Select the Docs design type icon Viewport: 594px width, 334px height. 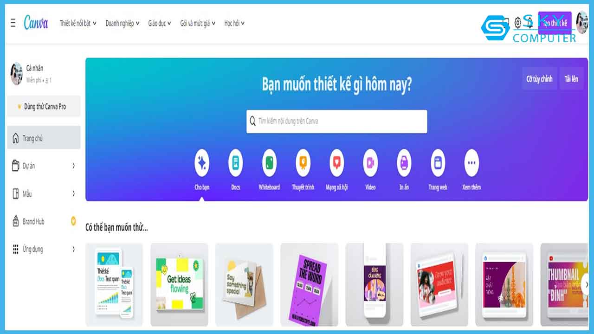pyautogui.click(x=235, y=163)
